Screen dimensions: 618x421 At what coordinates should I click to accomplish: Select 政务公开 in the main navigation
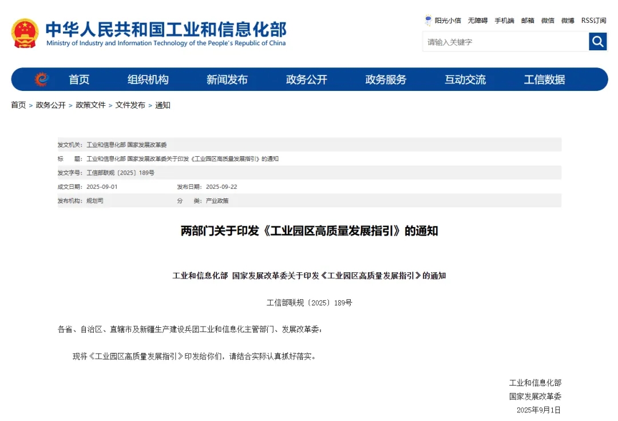(307, 80)
